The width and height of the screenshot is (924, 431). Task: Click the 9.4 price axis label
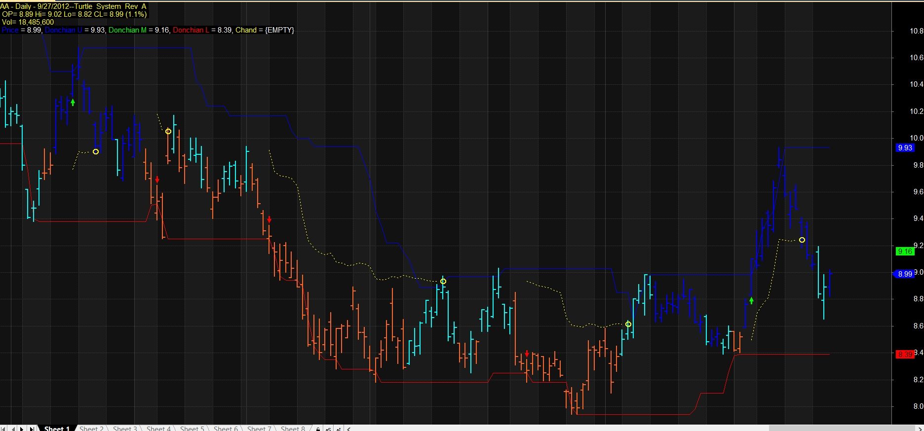coord(918,218)
